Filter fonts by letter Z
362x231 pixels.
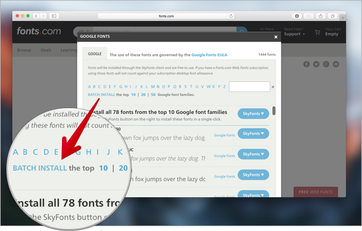pyautogui.click(x=224, y=87)
